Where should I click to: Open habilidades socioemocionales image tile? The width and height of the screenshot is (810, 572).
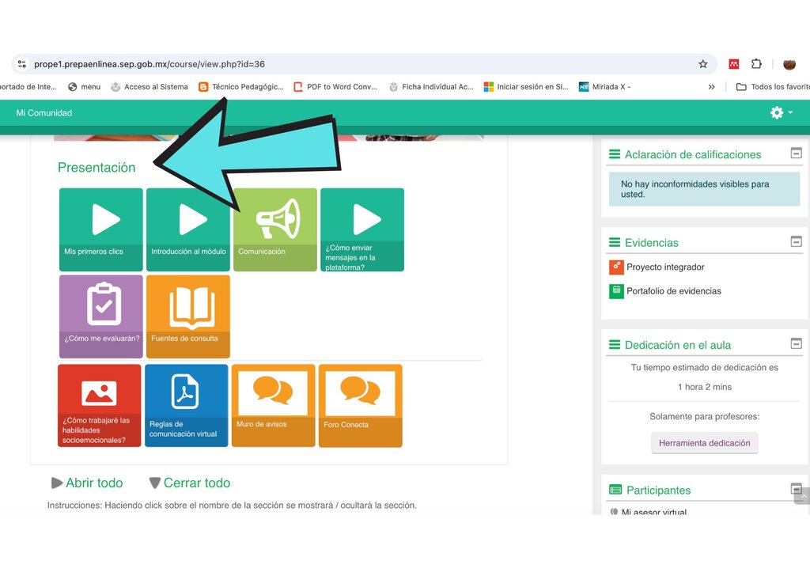pos(99,406)
